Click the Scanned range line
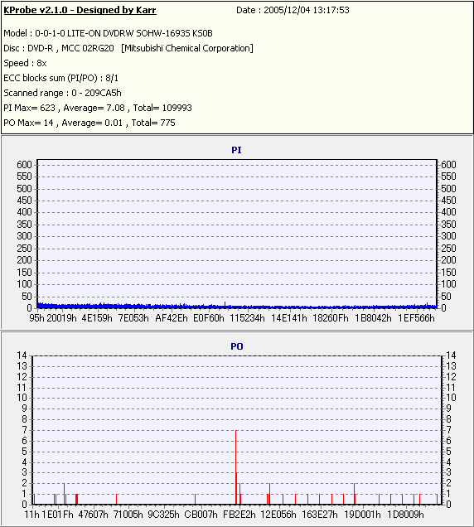The height and width of the screenshot is (527, 474). tap(62, 93)
